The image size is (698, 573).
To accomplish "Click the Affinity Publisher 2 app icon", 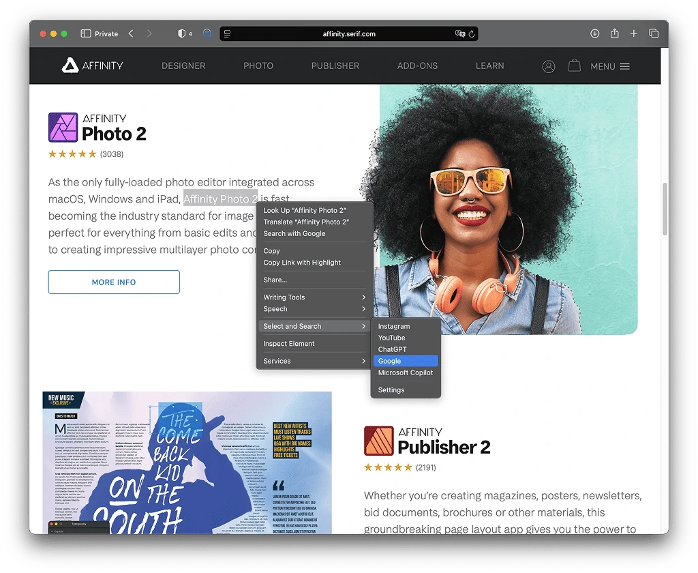I will click(x=379, y=441).
